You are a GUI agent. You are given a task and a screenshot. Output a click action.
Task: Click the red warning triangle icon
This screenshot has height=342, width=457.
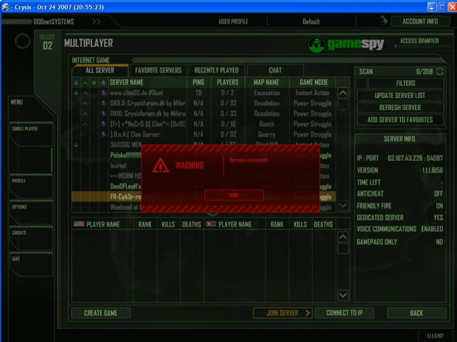click(x=161, y=166)
